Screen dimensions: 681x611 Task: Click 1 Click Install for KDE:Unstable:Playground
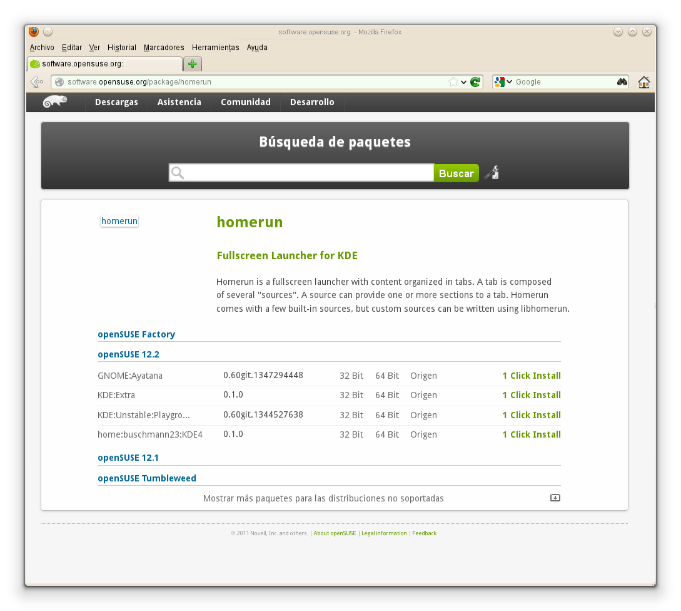click(x=532, y=415)
